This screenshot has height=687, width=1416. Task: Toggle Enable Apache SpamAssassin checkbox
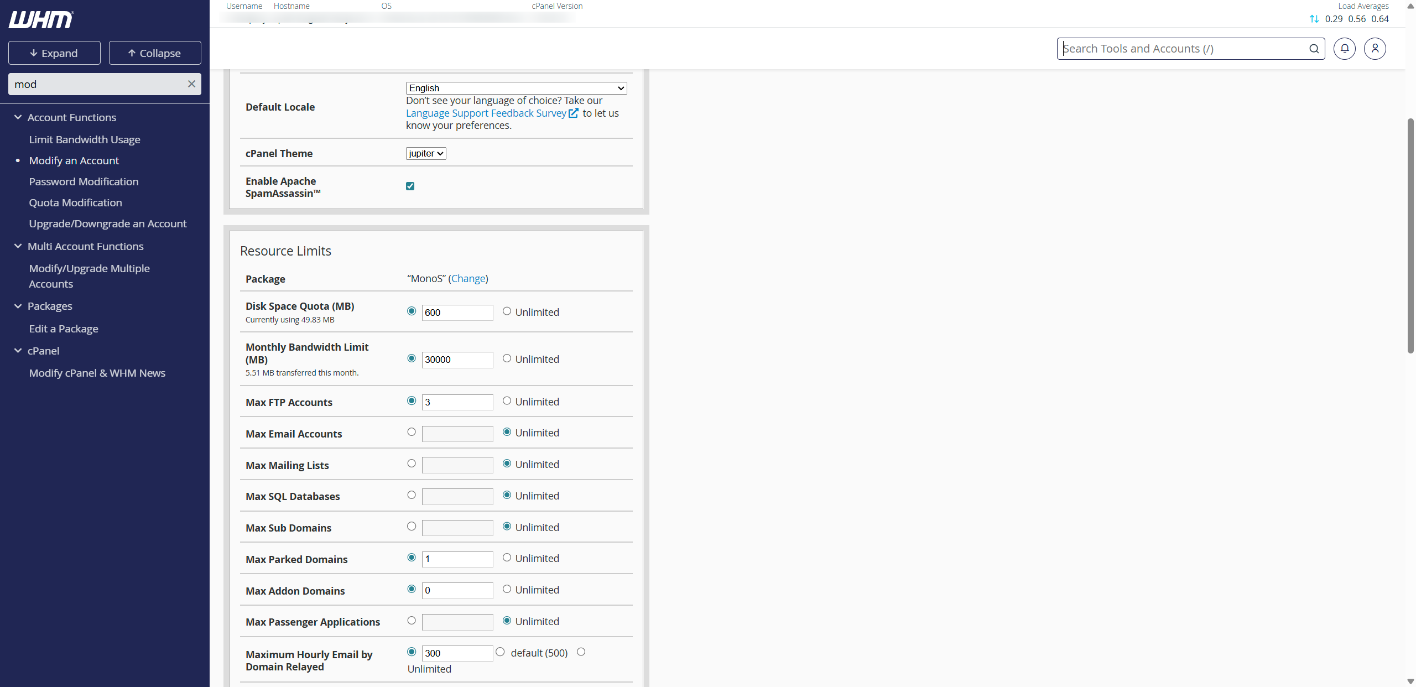(410, 186)
